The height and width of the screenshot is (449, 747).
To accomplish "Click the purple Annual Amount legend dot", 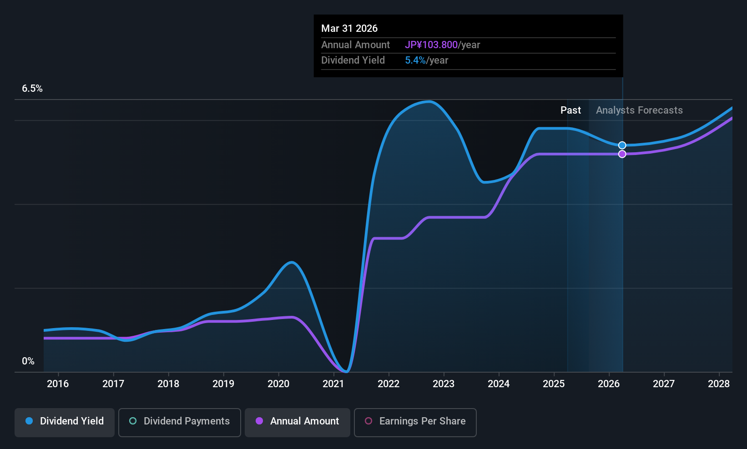I will [259, 421].
